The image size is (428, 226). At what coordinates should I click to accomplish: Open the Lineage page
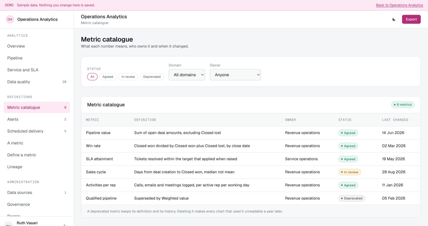pos(37,167)
